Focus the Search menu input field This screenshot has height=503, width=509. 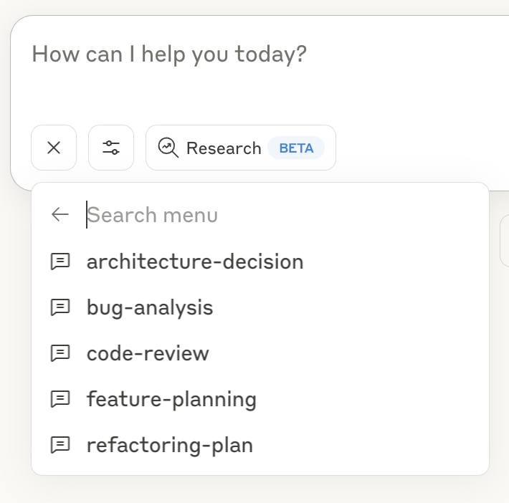(280, 215)
